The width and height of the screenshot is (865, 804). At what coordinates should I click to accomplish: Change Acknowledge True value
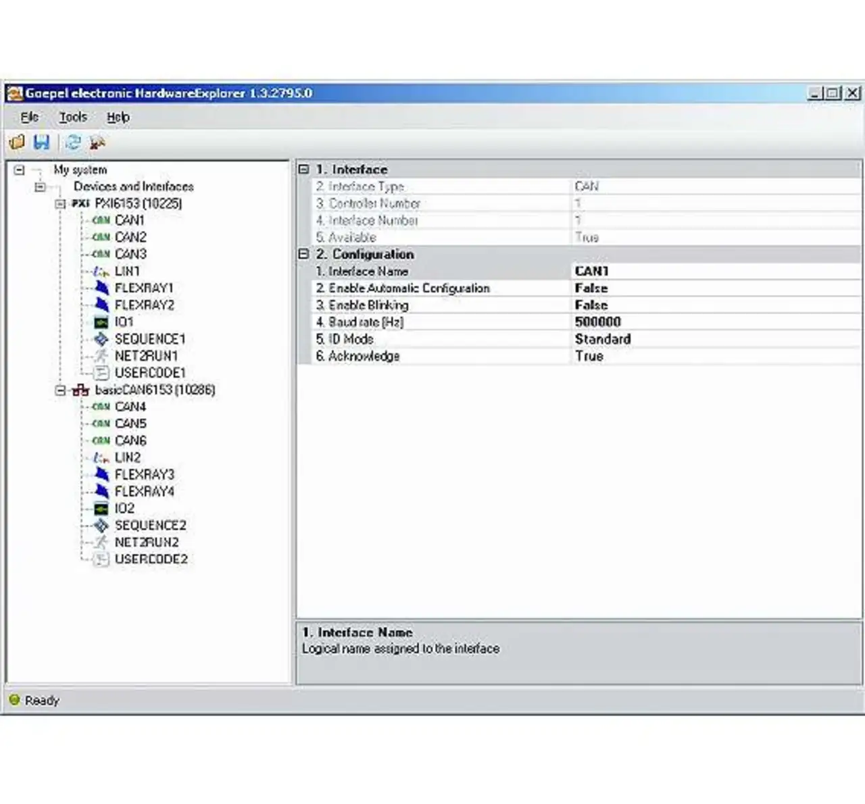tap(716, 355)
